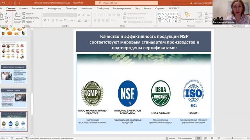Select the star shape in gallery
The width and height of the screenshot is (250, 140).
[x=176, y=21]
